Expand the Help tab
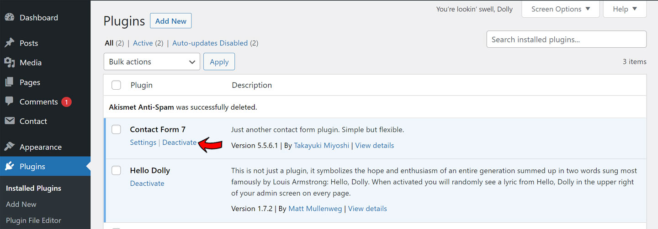Image resolution: width=658 pixels, height=229 pixels. 625,9
